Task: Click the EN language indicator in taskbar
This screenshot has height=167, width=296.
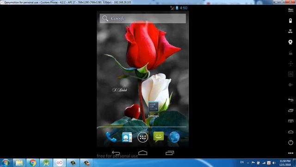Action: coord(242,162)
